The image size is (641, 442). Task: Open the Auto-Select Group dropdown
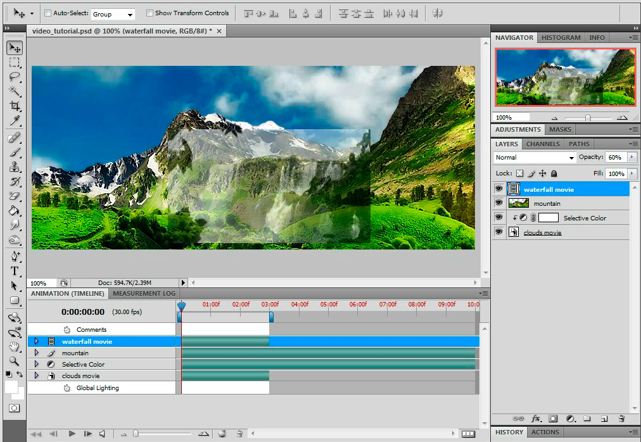point(113,14)
